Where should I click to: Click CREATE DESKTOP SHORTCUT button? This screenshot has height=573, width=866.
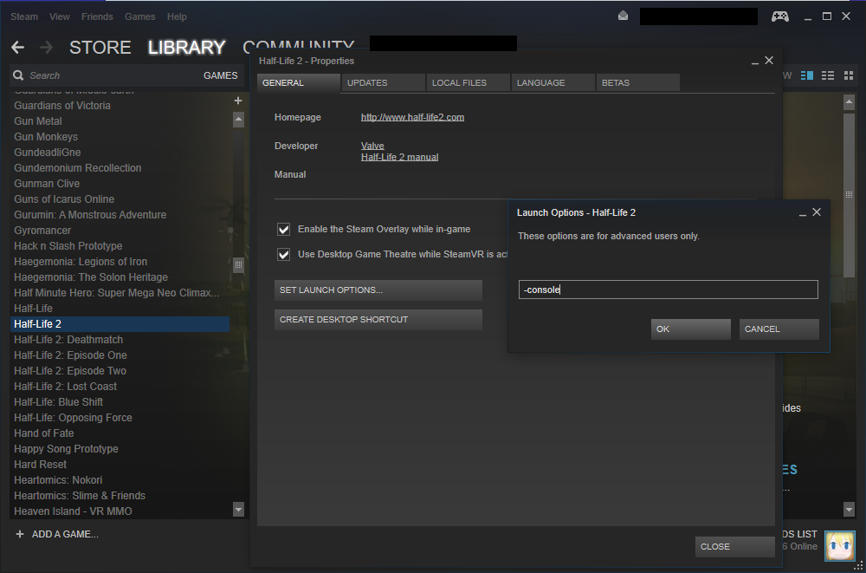(378, 320)
